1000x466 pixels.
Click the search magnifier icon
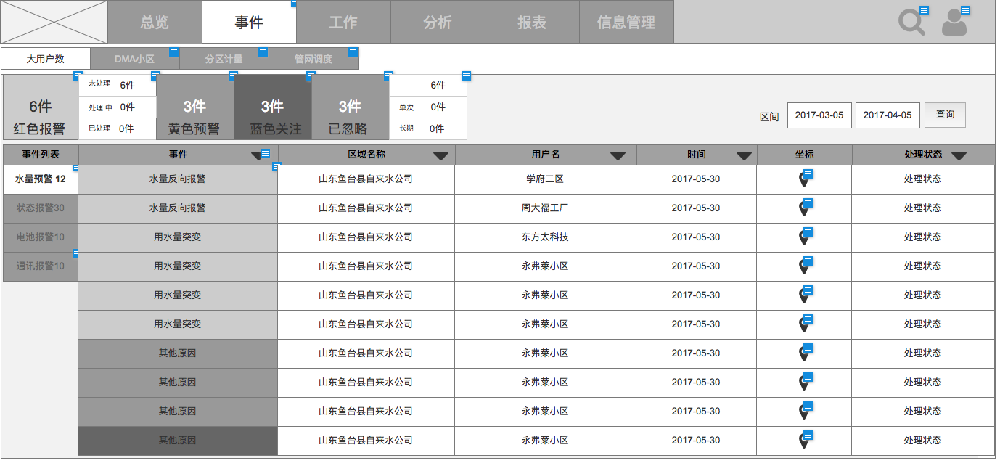point(911,23)
